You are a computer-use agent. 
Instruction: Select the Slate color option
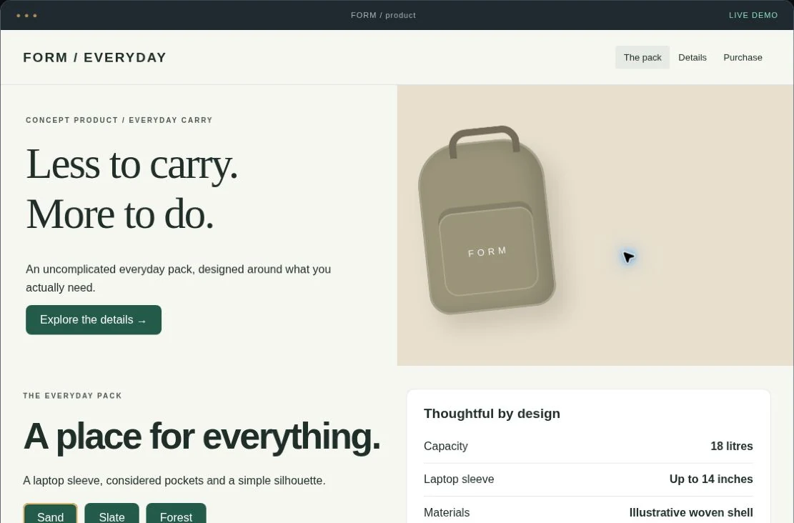click(111, 514)
